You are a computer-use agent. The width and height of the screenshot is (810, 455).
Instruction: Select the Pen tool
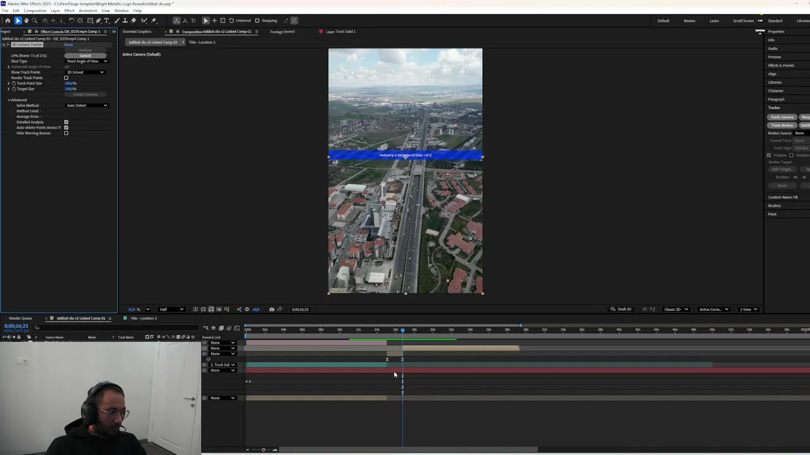tap(98, 20)
